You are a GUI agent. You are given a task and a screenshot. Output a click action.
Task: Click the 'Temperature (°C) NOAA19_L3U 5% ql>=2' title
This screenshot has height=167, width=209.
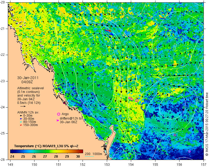pyautogui.click(x=46, y=146)
